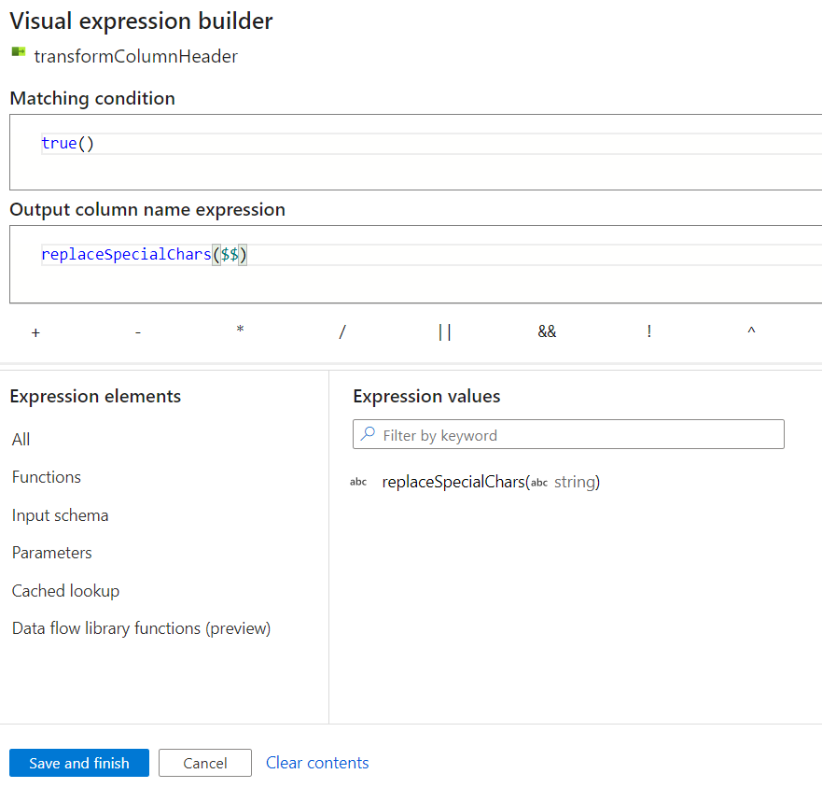Select the Parameters category
Viewport: 822px width, 788px height.
click(x=52, y=553)
